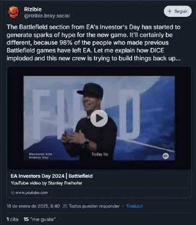Open the www.youtube.com link
Viewport: 196px width, 225px height.
[x=32, y=193]
